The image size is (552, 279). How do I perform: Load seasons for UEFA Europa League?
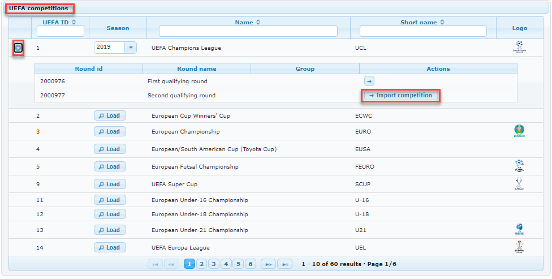coord(110,248)
